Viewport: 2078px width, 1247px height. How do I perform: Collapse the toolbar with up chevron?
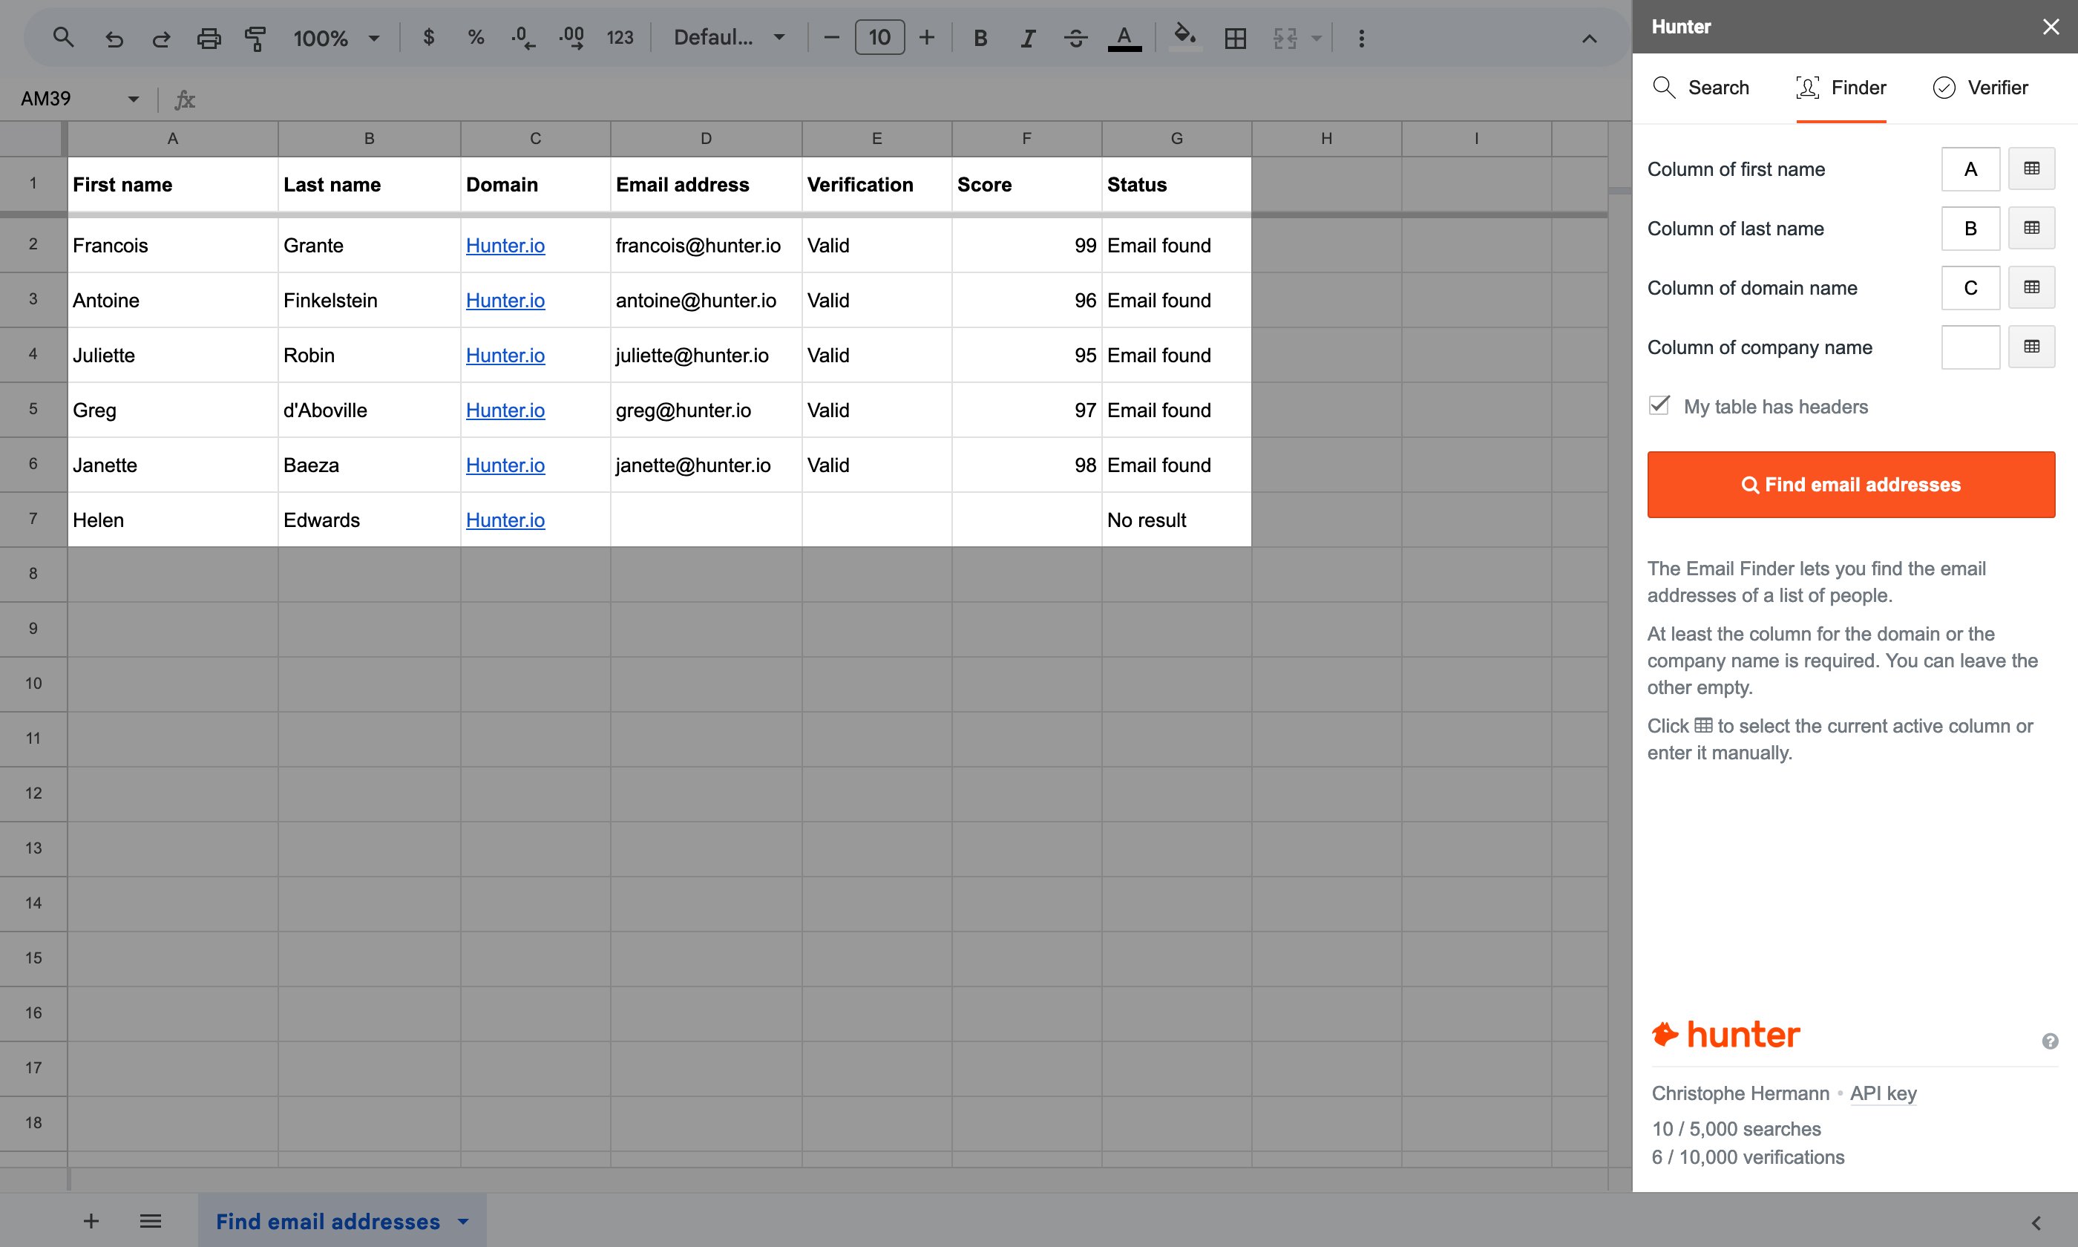(1589, 39)
